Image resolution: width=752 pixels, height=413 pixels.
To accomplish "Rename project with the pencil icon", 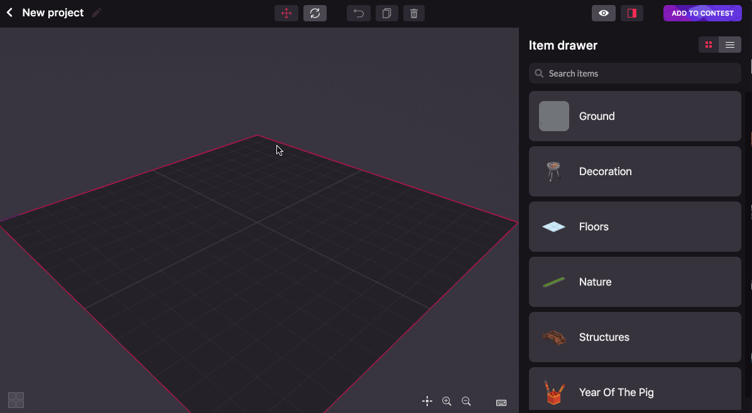I will [x=96, y=13].
